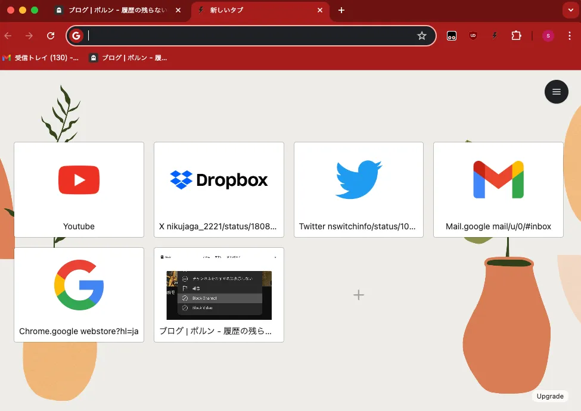The height and width of the screenshot is (411, 581).
Task: Click the mask-shaped extension icon in toolbar
Action: point(452,36)
